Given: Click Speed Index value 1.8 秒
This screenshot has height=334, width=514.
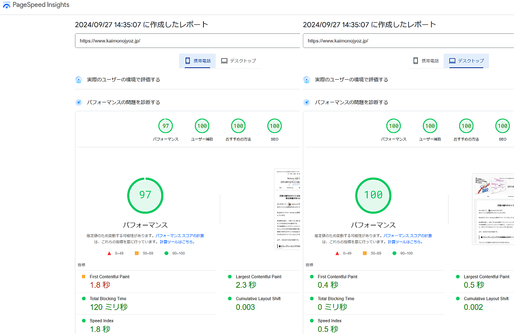Looking at the screenshot, I should point(100,329).
